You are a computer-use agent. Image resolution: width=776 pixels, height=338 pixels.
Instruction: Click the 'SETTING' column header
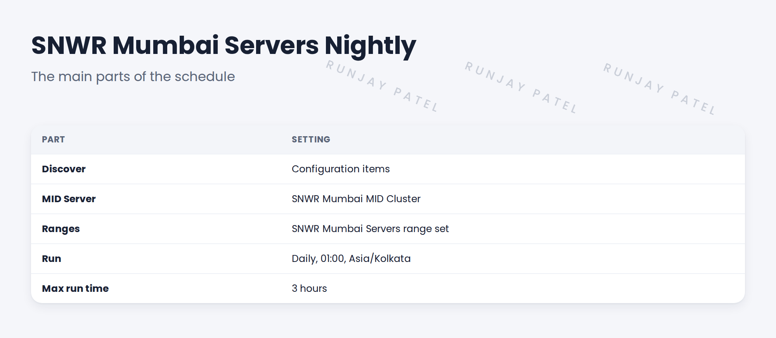(x=311, y=139)
